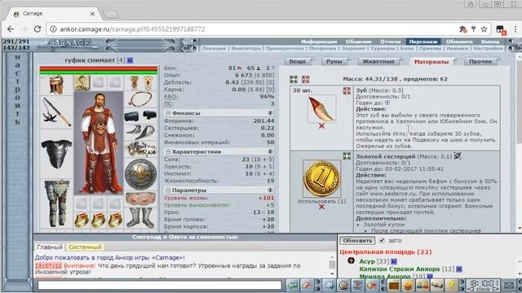Viewport: 522px width, 293px height.
Task: Open the equipped helmet item slot
Action: pos(56,85)
